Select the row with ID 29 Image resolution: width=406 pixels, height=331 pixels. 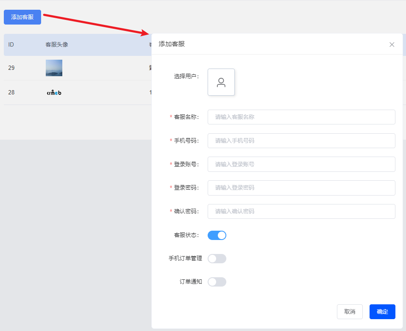pos(78,68)
